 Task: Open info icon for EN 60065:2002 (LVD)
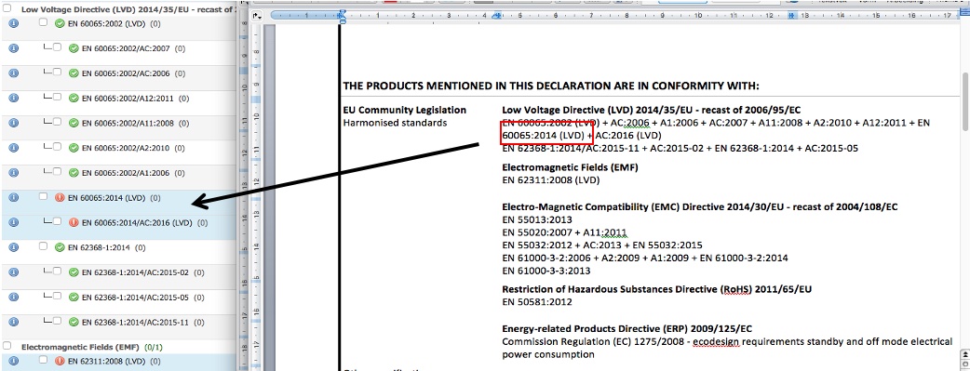click(x=14, y=23)
